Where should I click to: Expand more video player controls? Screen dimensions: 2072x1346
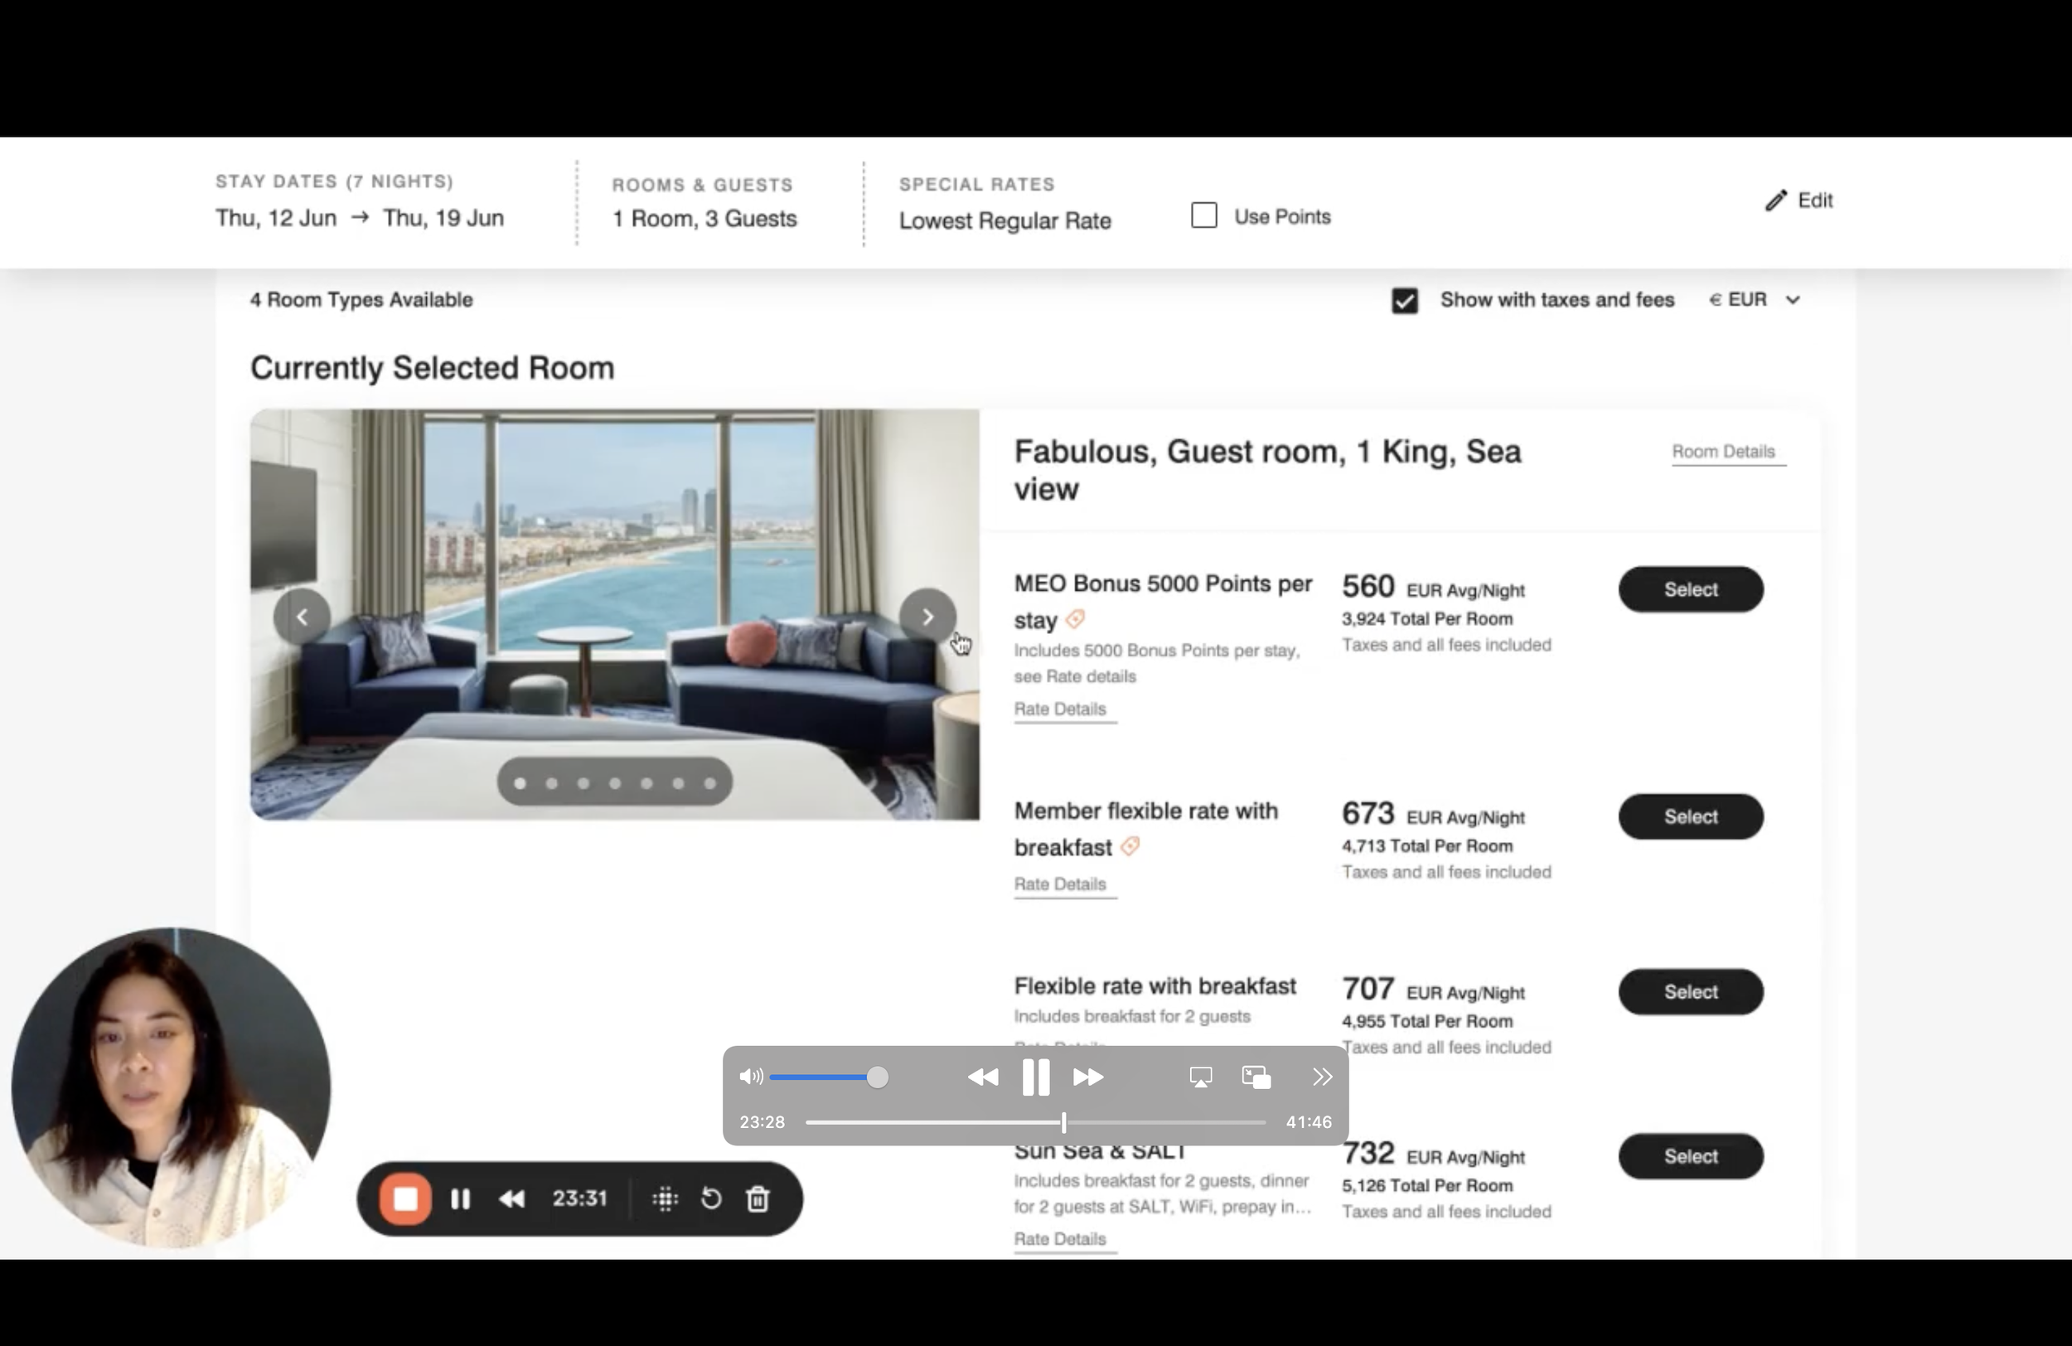point(1322,1077)
